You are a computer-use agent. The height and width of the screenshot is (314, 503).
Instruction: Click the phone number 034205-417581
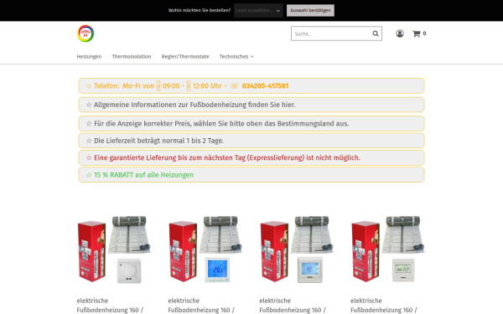point(265,86)
